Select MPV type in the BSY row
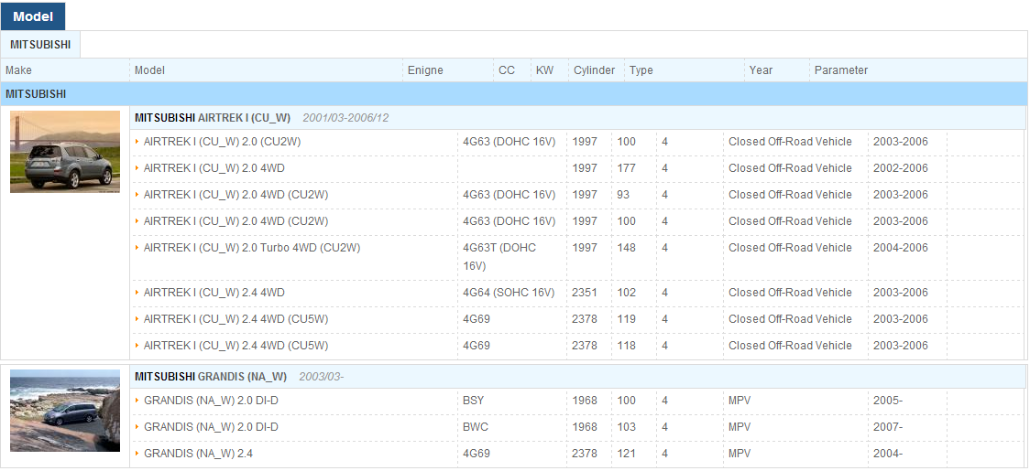This screenshot has width=1030, height=471. pyautogui.click(x=740, y=401)
